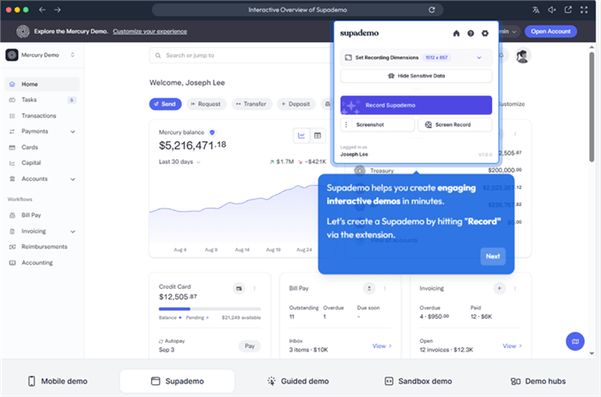Click Next in the blue tooltip
The width and height of the screenshot is (601, 397).
tap(493, 256)
